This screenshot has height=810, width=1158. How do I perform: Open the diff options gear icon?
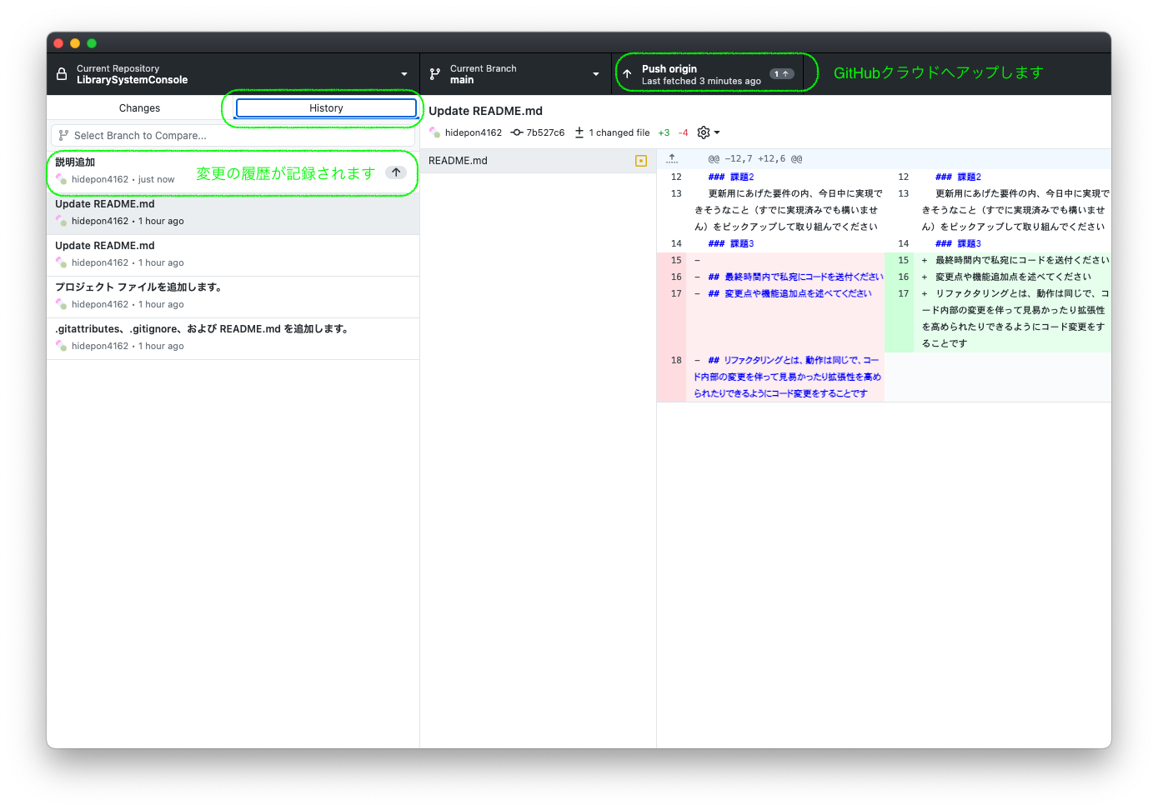click(x=703, y=132)
